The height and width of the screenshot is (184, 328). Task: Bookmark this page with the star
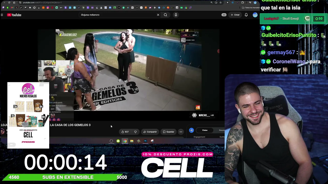coord(220,3)
